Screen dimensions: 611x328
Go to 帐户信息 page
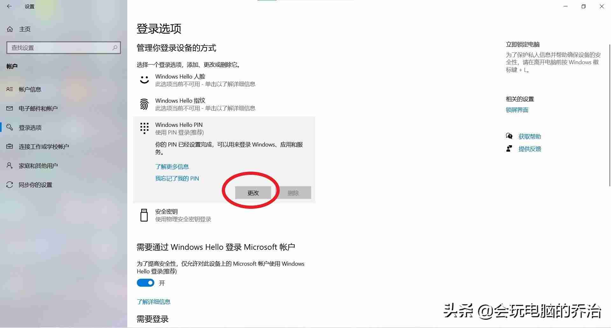tap(30, 89)
